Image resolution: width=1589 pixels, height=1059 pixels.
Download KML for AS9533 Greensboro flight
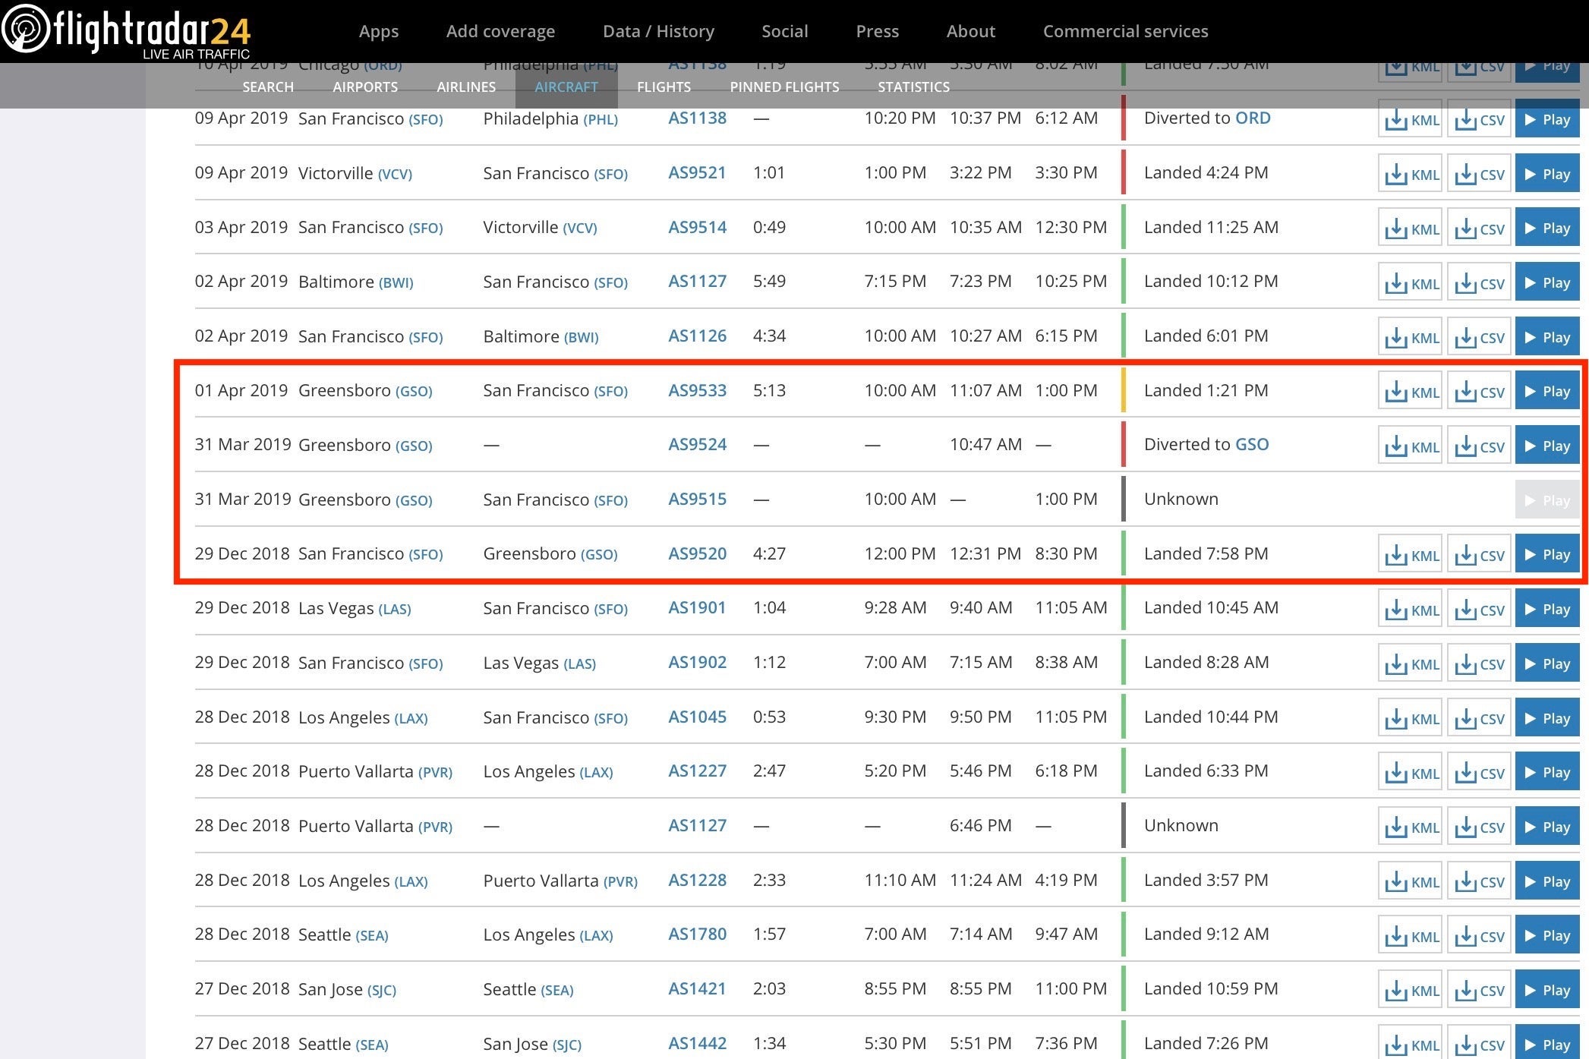1410,392
